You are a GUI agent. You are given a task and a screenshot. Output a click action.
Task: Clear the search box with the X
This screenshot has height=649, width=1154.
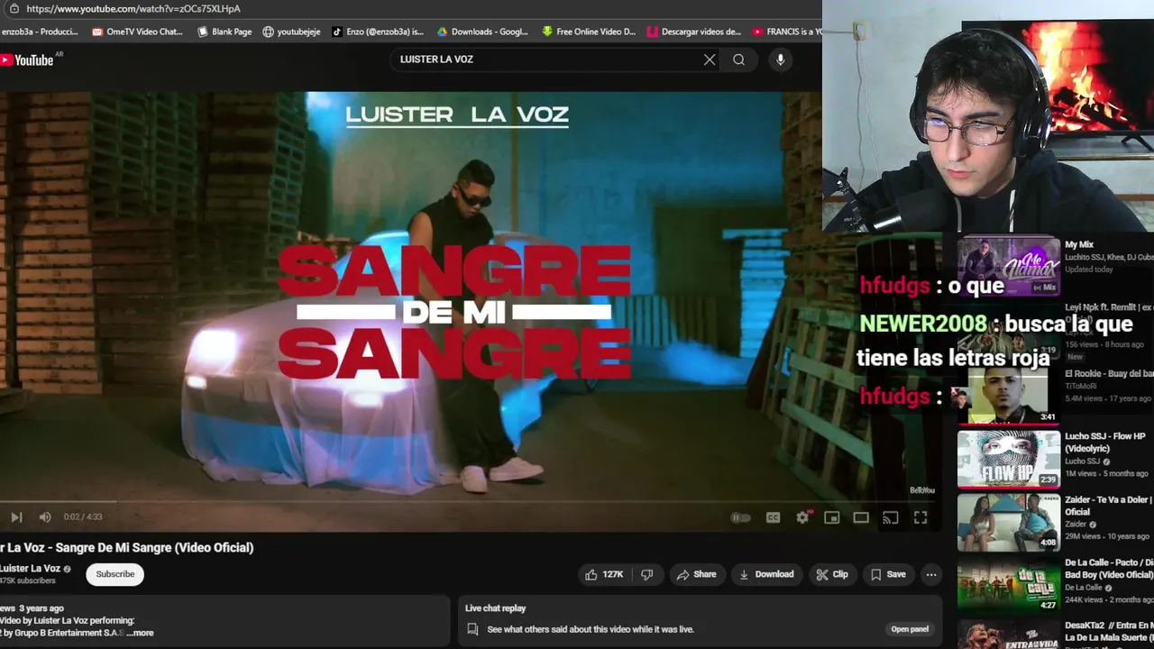[710, 59]
